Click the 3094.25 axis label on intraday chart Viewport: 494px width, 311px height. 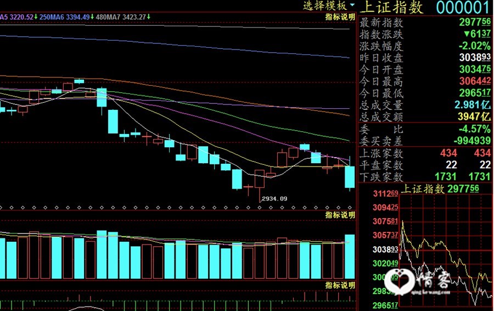385,208
